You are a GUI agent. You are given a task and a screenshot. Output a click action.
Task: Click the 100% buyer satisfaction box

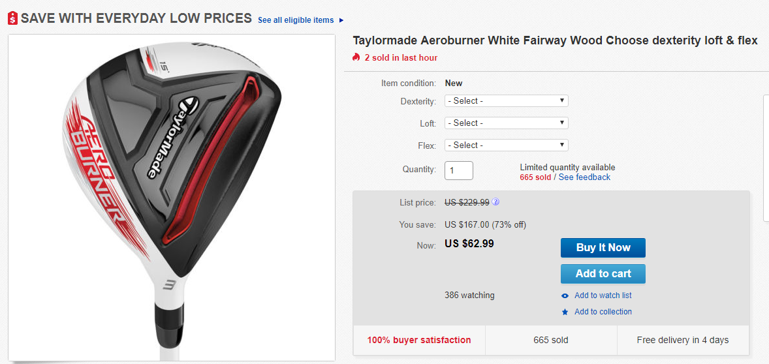[419, 340]
